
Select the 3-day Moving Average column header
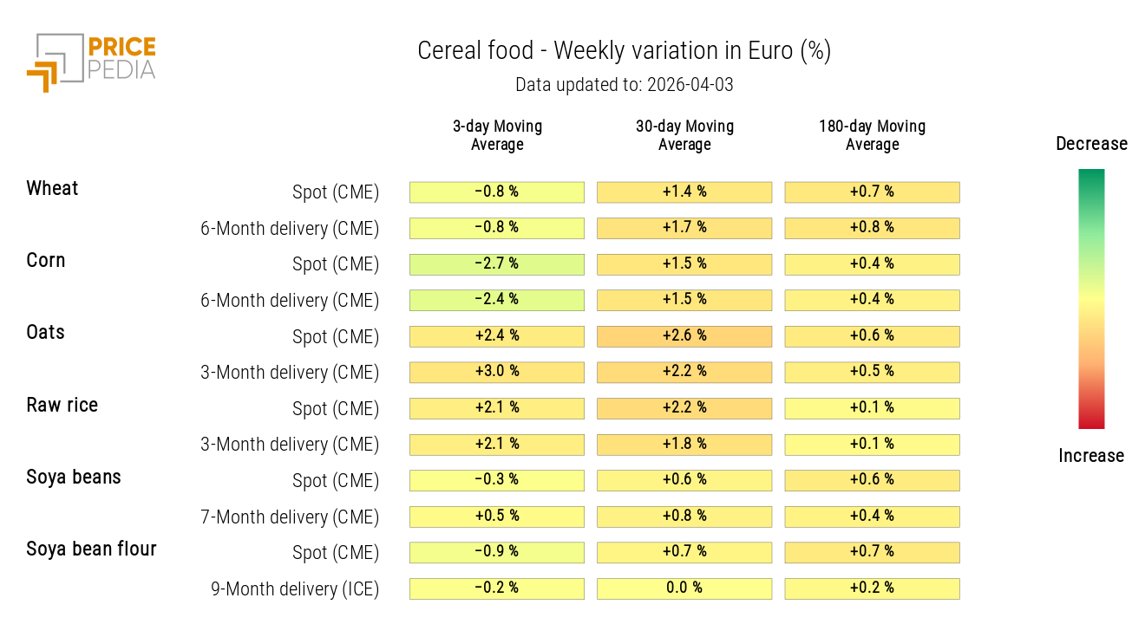(497, 135)
